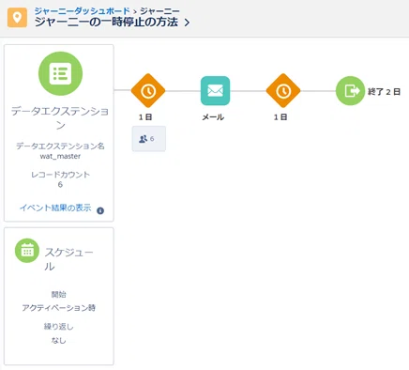
Task: Select the green calendar Schedule icon
Action: point(27,251)
